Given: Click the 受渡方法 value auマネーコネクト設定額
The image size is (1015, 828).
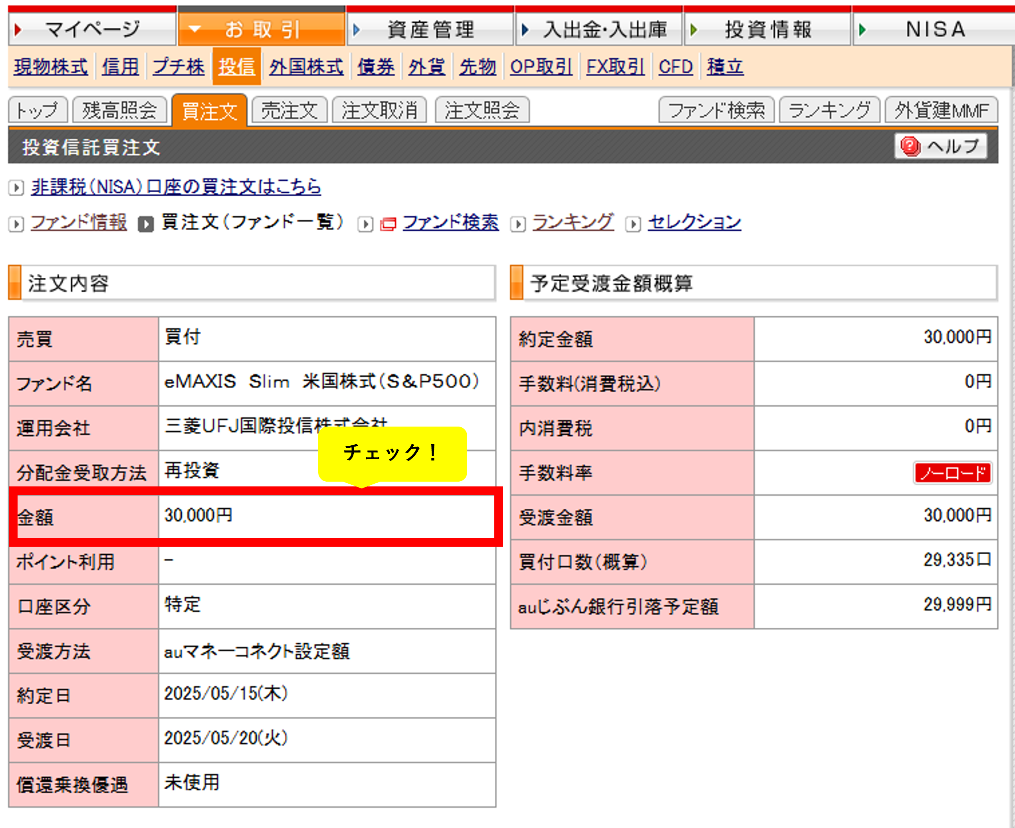Looking at the screenshot, I should point(257,652).
